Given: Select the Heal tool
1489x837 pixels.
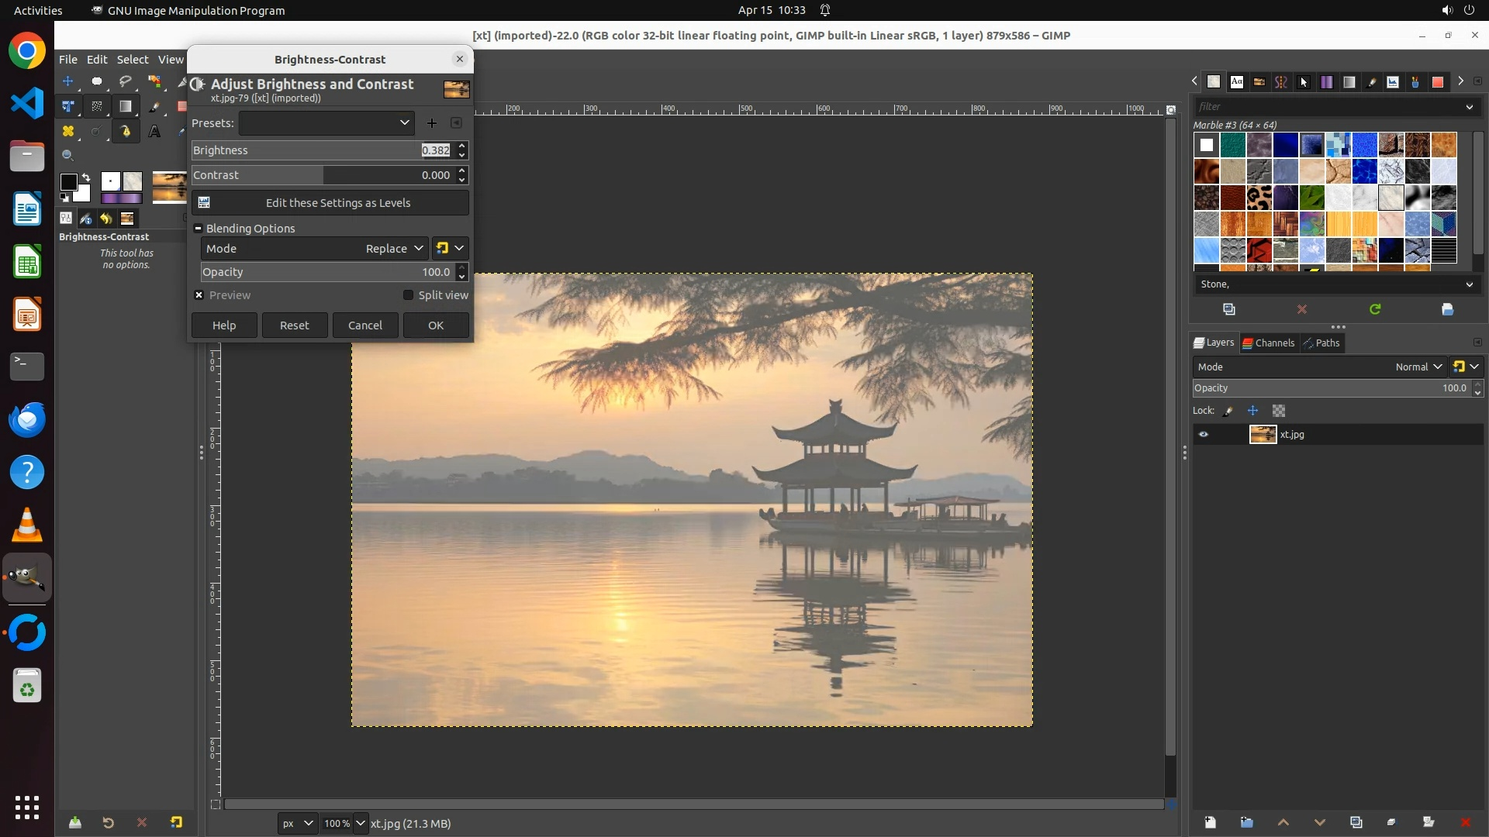Looking at the screenshot, I should 68,132.
